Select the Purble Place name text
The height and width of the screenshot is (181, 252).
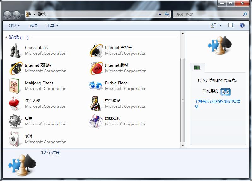[x=116, y=83]
